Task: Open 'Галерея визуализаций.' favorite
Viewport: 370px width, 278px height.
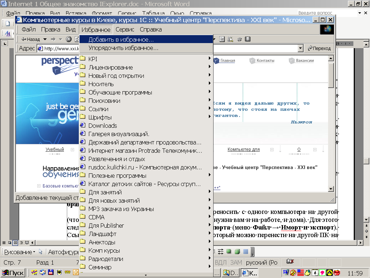Action: tap(146, 134)
